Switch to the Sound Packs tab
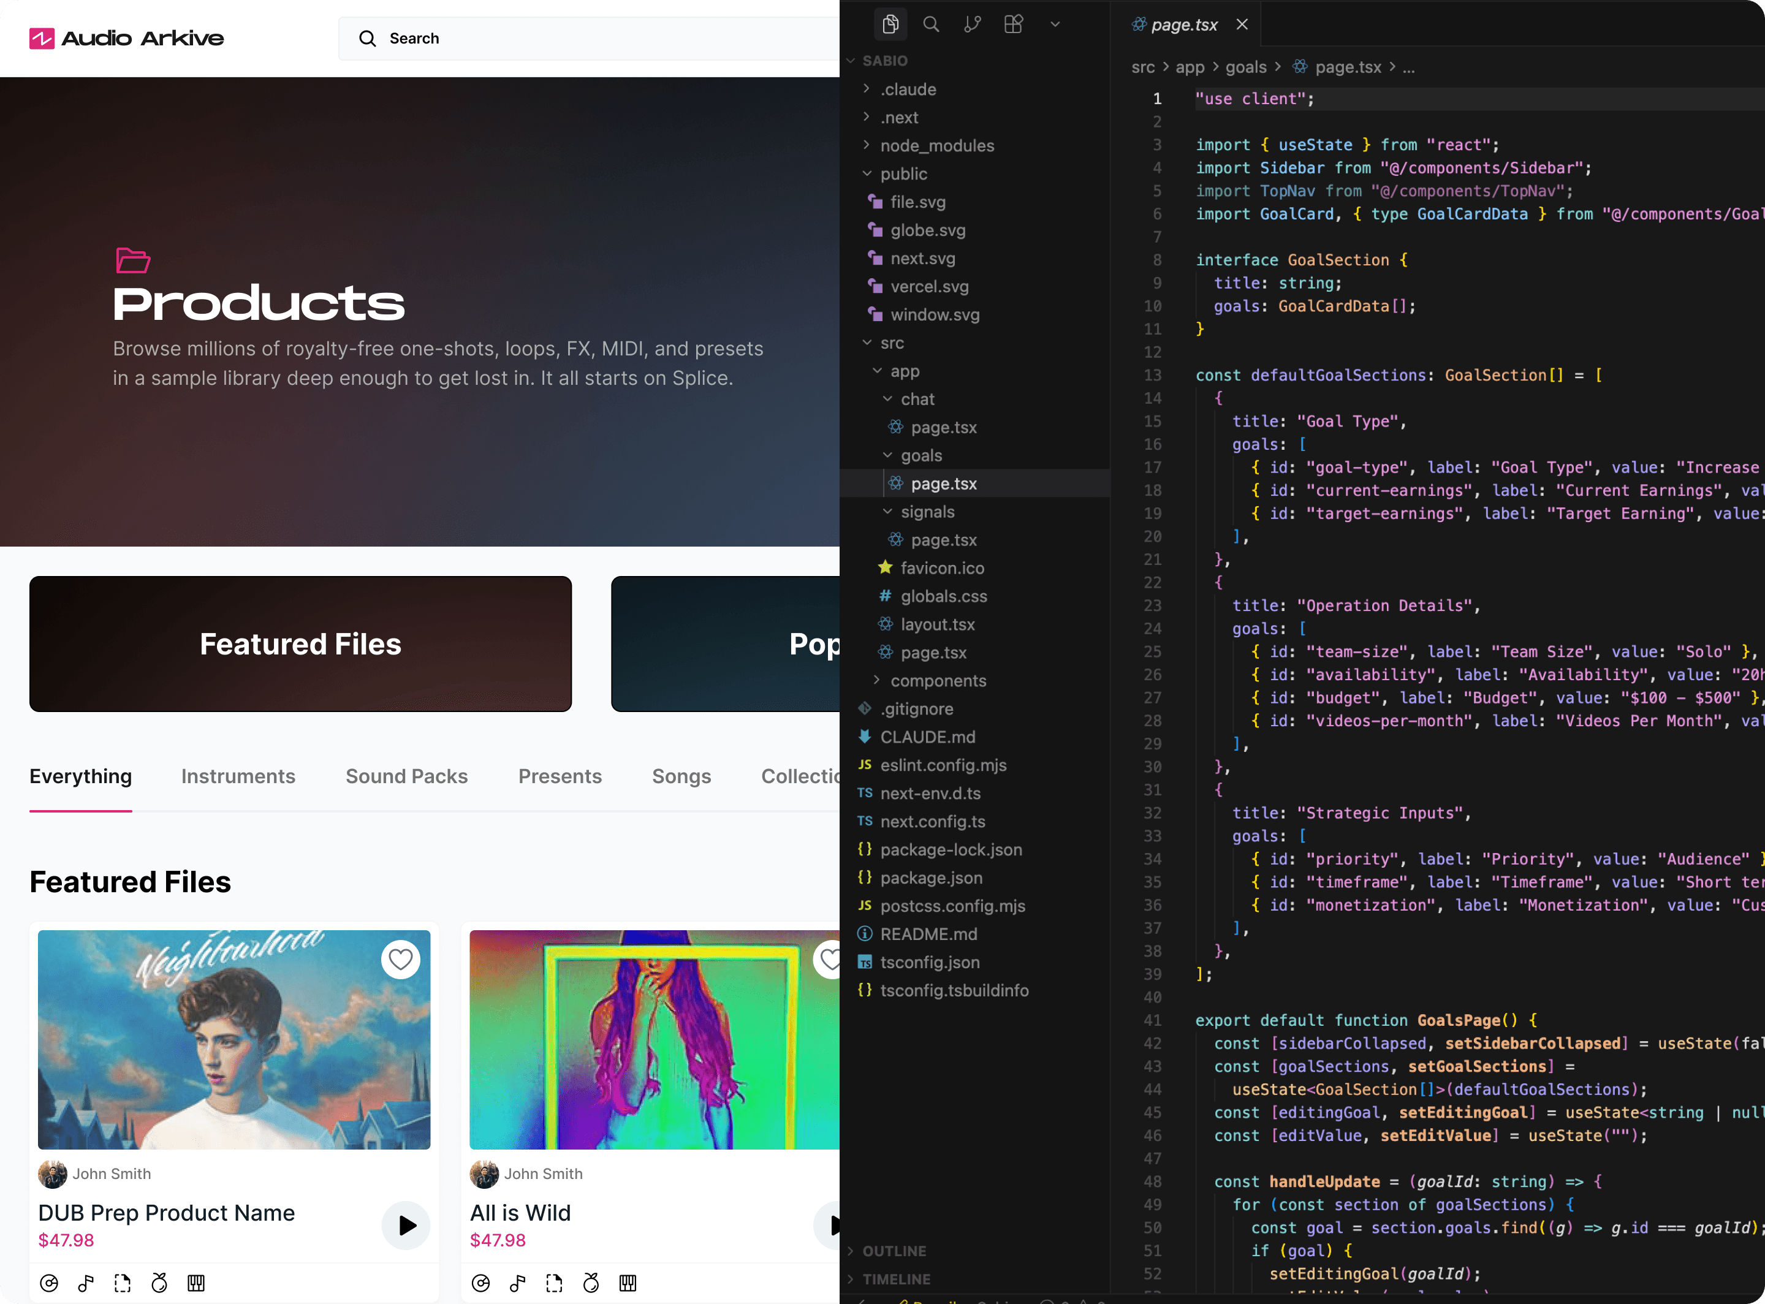Screen dimensions: 1765x1304 pyautogui.click(x=406, y=776)
